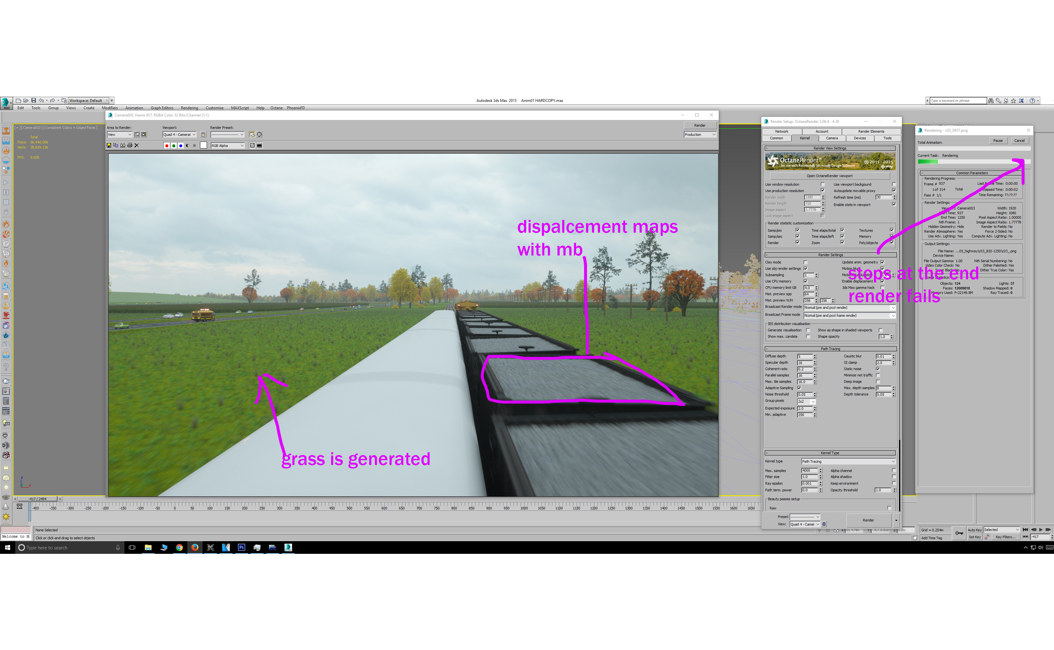Click the Save Image floppy disk icon

(109, 146)
